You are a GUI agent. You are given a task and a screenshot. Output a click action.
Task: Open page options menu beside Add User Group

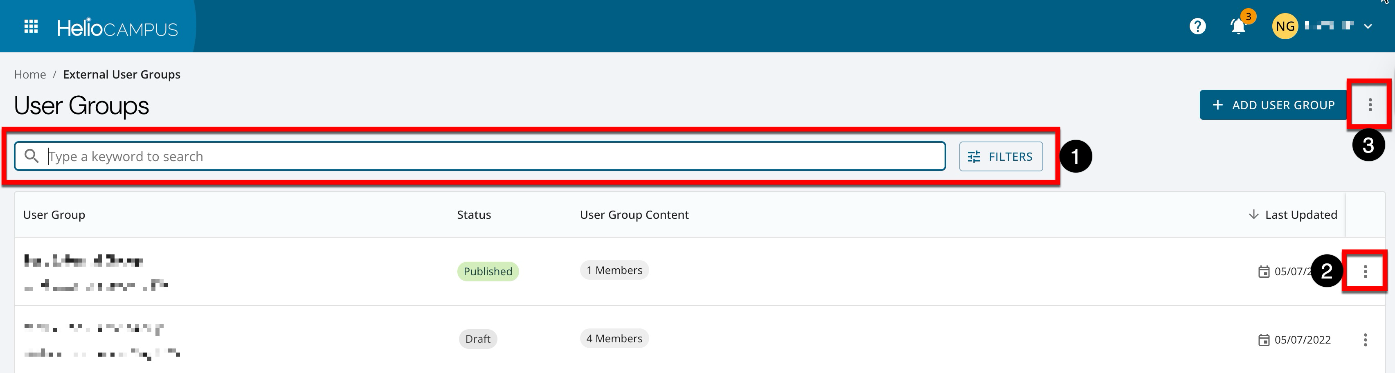(x=1370, y=105)
